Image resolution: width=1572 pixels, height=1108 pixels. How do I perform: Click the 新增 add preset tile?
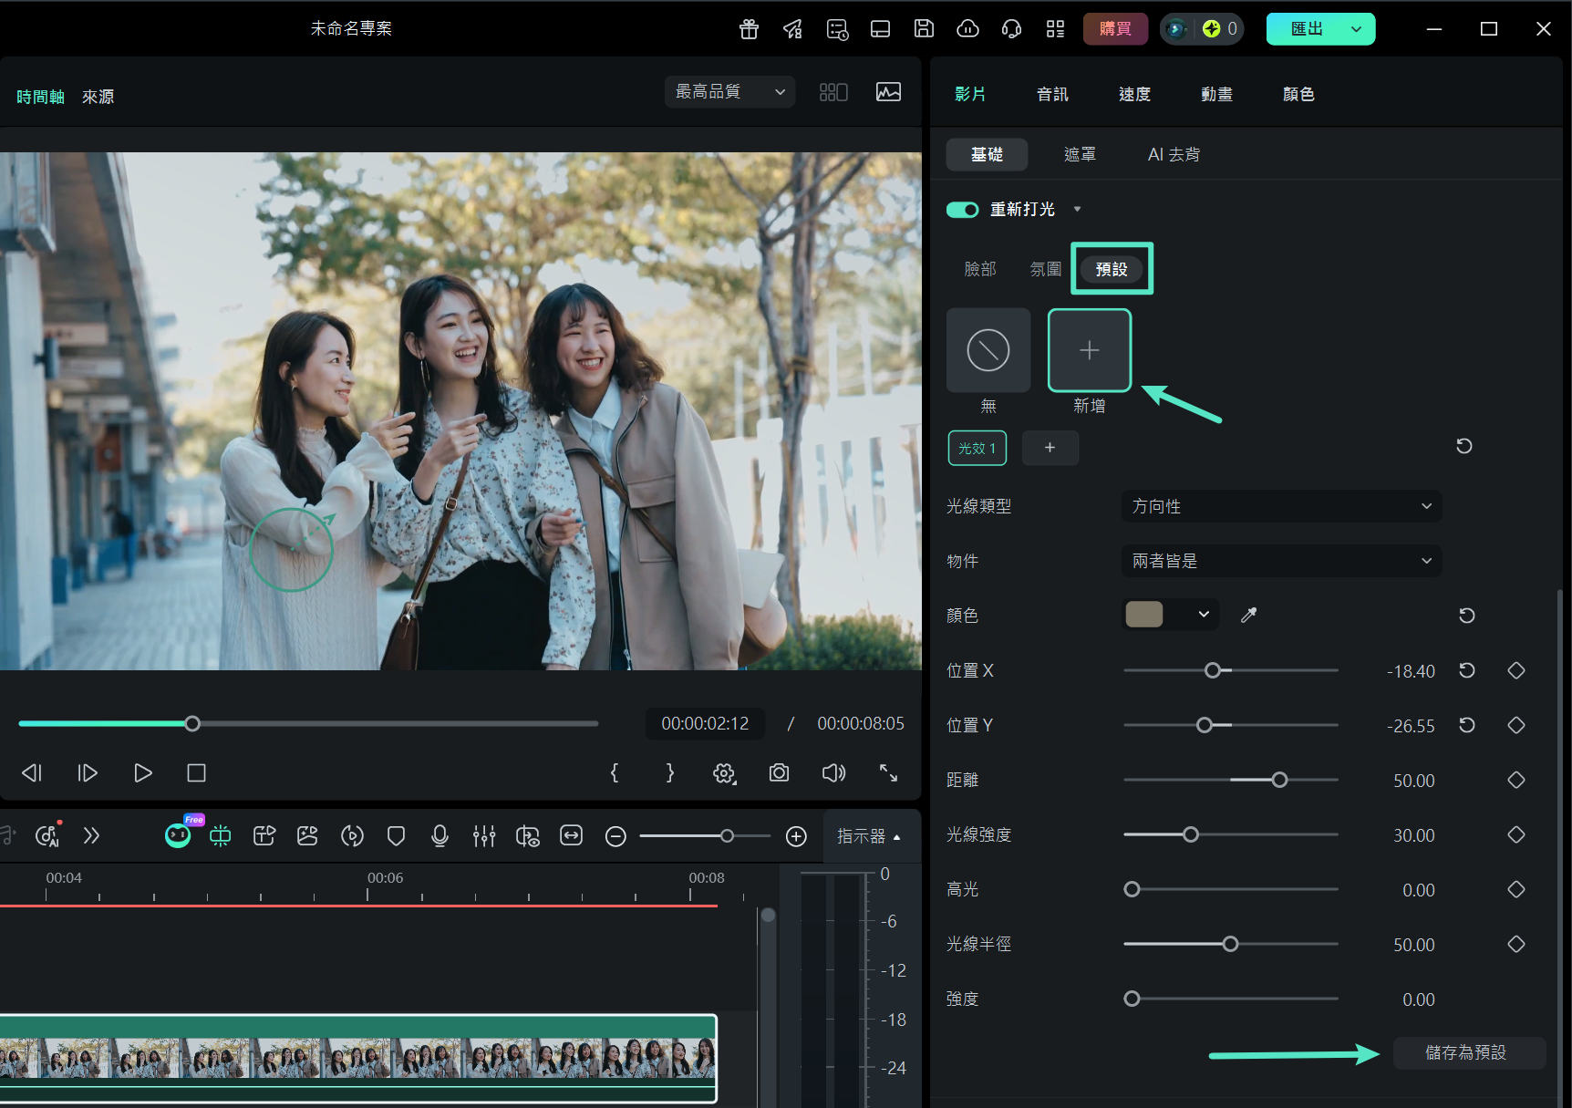click(1089, 350)
